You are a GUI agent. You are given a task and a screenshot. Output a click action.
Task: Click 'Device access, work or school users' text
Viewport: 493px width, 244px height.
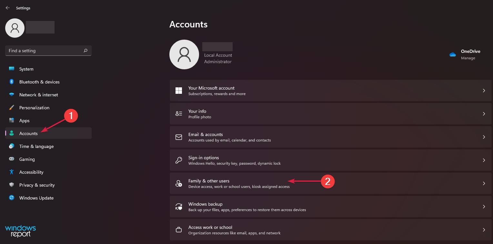tap(239, 187)
